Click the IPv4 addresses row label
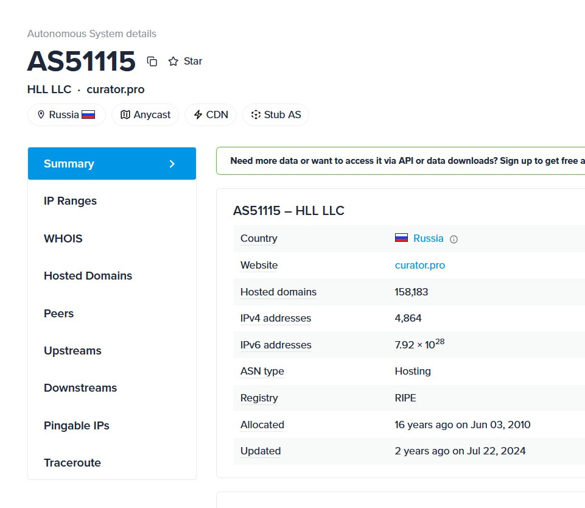 (276, 318)
